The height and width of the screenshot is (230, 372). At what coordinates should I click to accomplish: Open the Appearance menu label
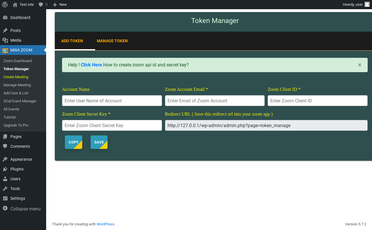pyautogui.click(x=21, y=159)
